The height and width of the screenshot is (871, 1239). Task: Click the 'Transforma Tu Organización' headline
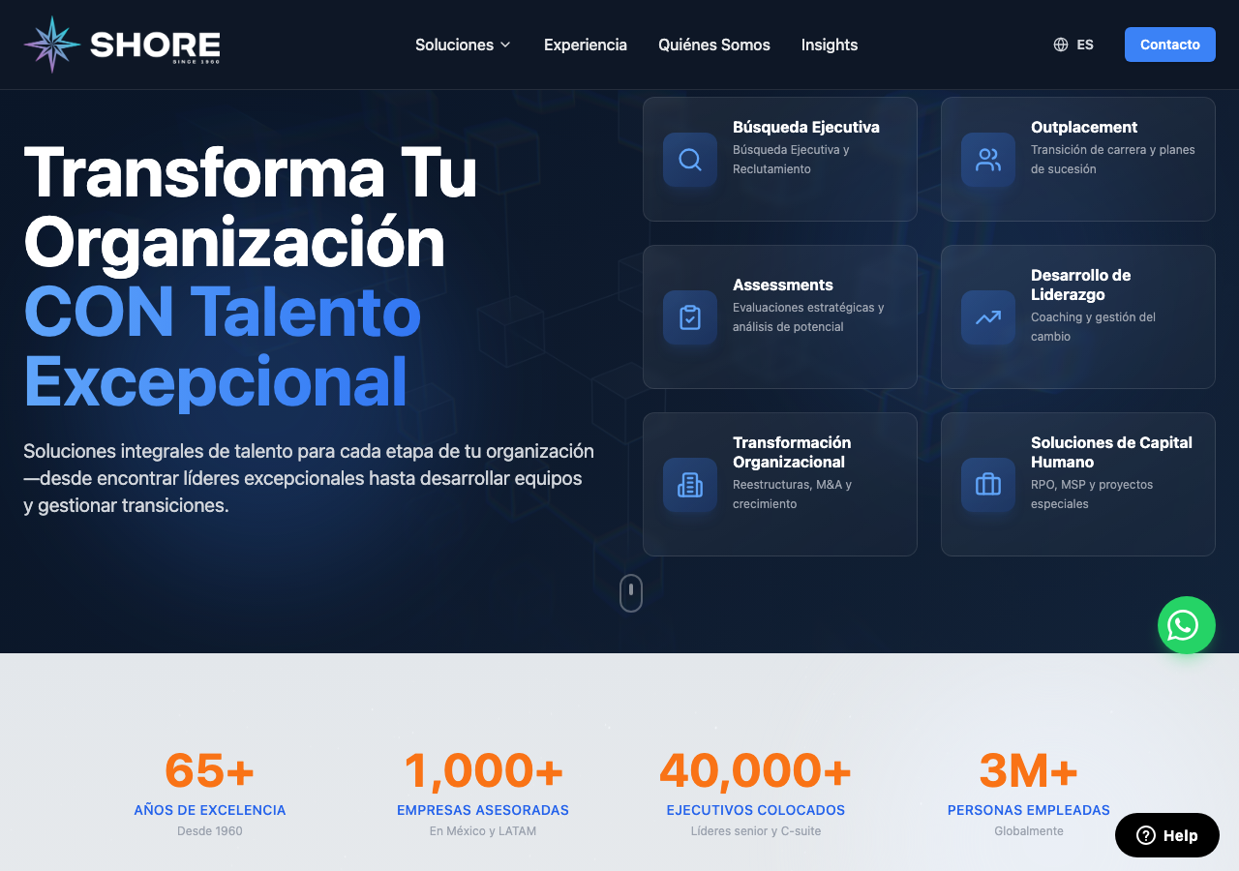tap(251, 207)
